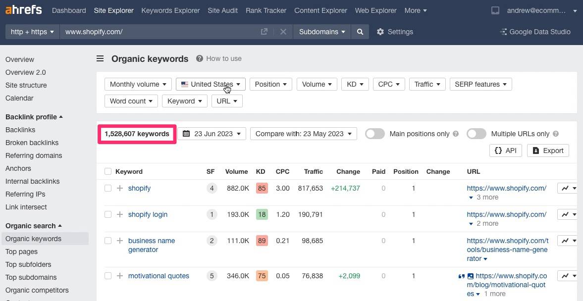This screenshot has height=301, width=583.
Task: Expand business name generator plus icon
Action: tap(120, 241)
